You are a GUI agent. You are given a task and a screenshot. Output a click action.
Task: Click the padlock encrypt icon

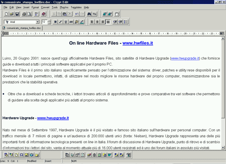94,155
